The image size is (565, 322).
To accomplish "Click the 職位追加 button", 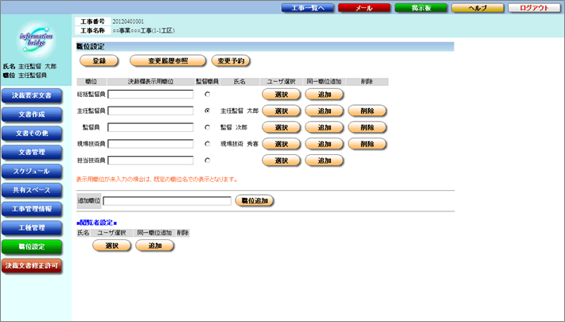I will point(255,200).
